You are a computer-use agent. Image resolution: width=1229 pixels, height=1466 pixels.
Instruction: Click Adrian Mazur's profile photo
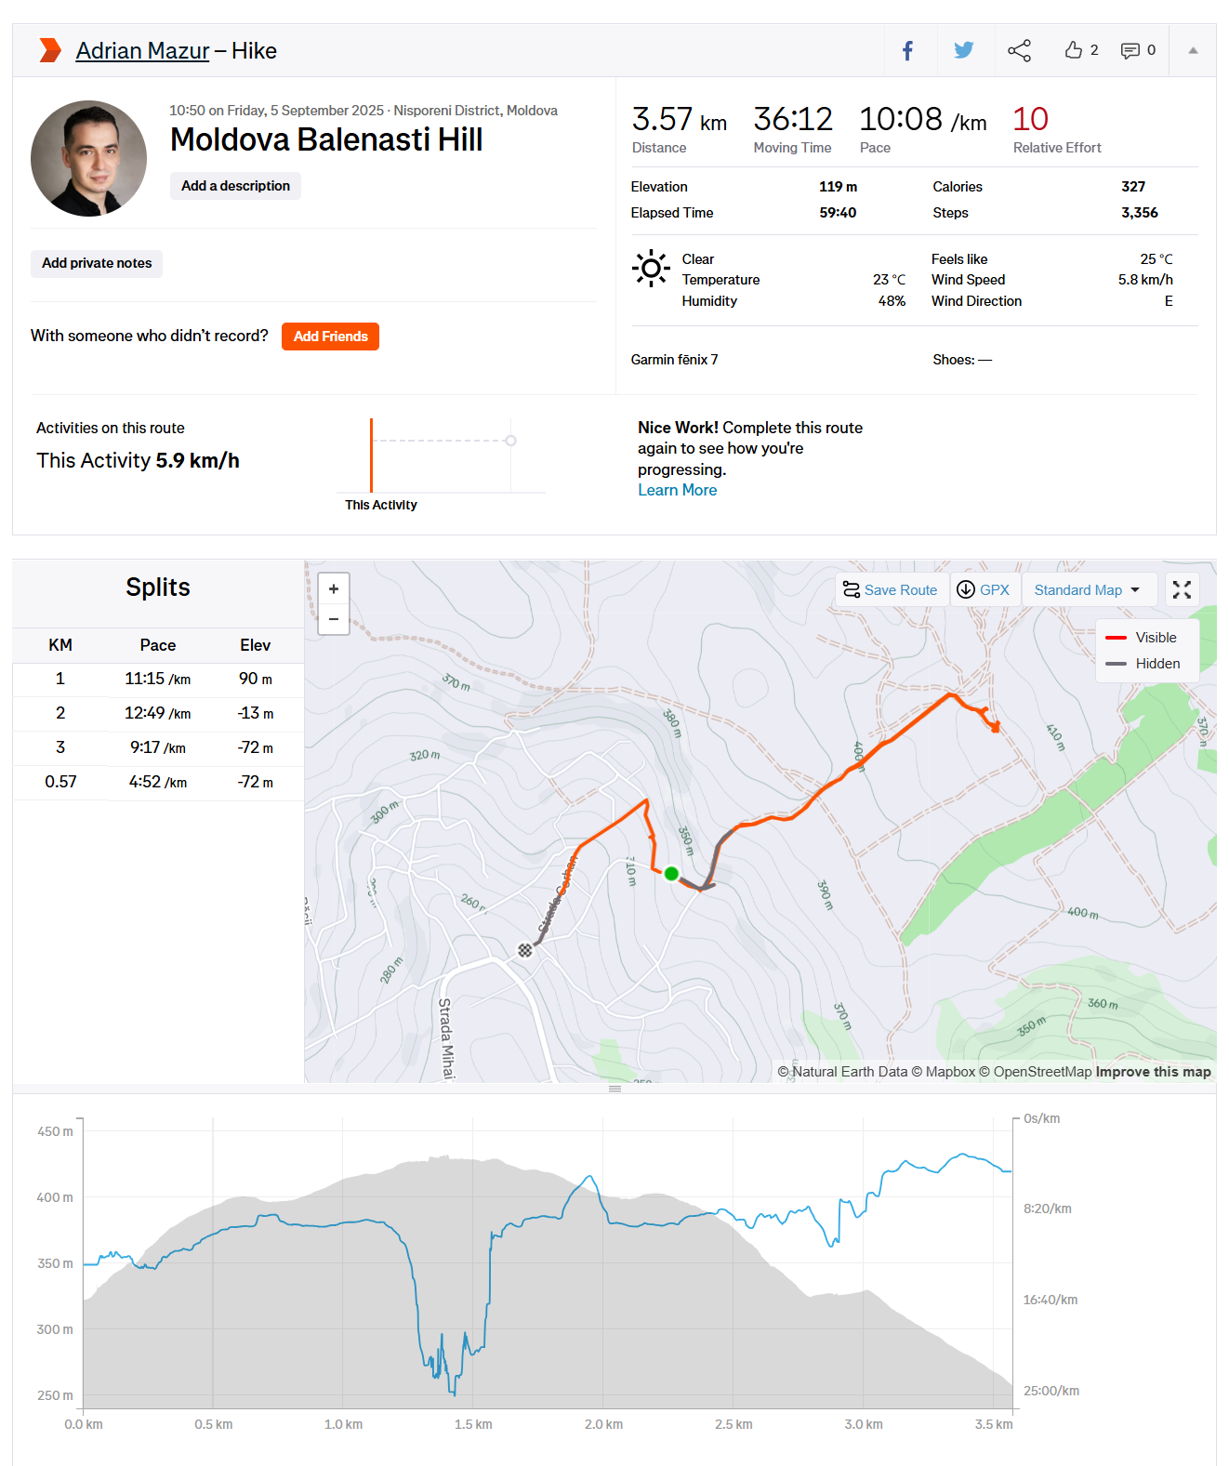tap(88, 158)
